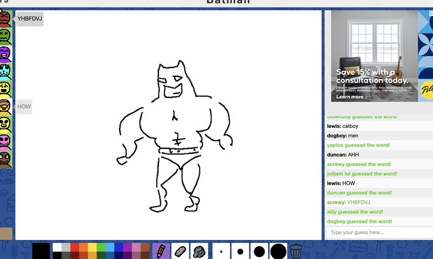
Task: Pick the white color swatch
Action: [x=57, y=247]
